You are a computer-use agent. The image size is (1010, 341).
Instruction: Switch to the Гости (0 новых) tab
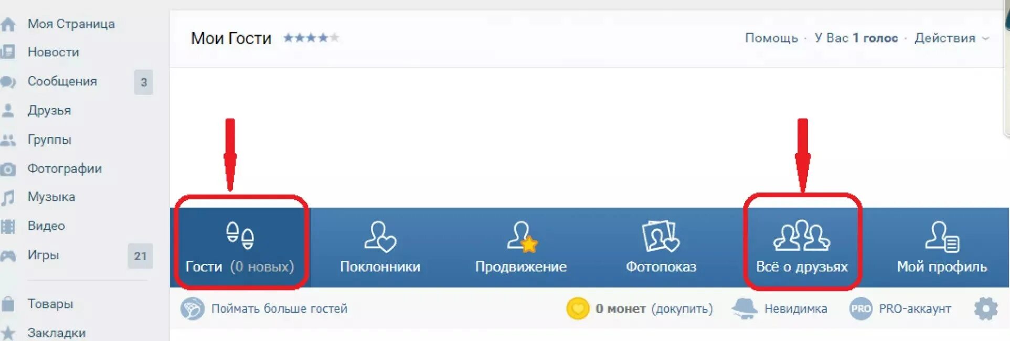point(240,248)
